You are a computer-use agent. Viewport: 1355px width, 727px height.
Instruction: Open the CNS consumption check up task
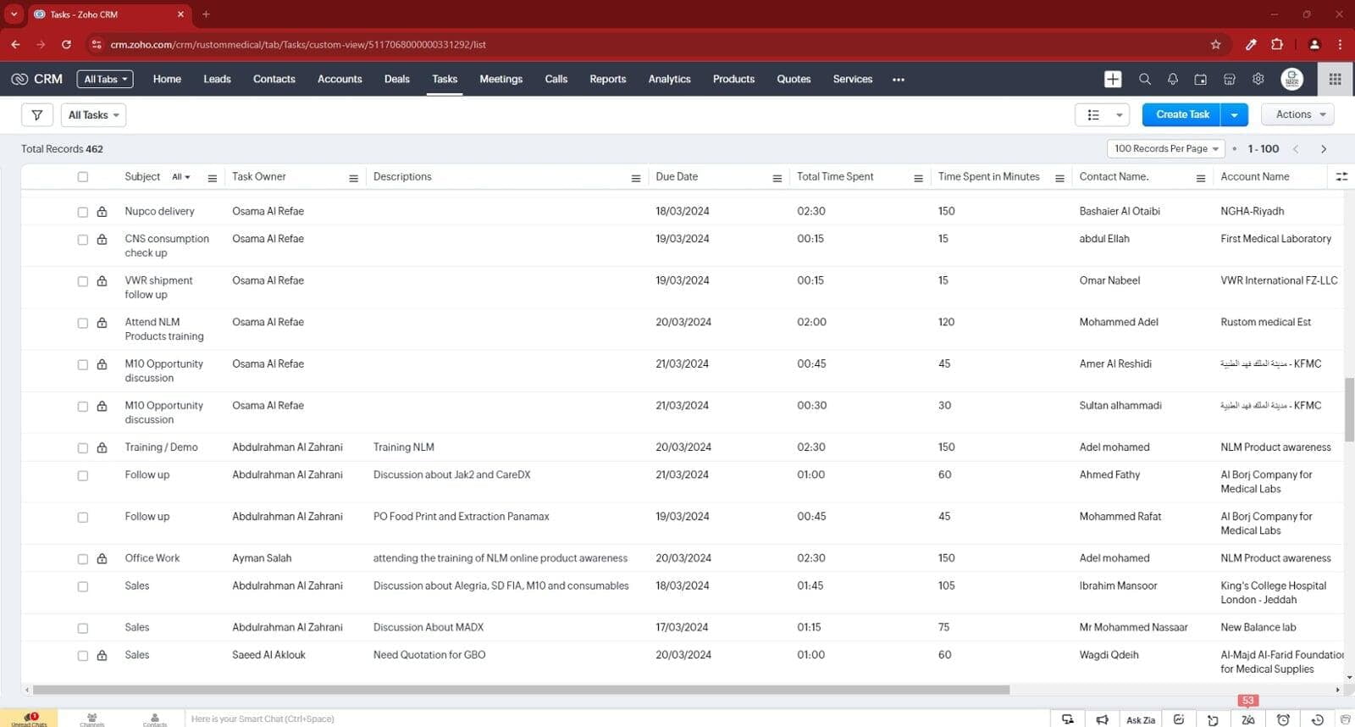click(167, 246)
